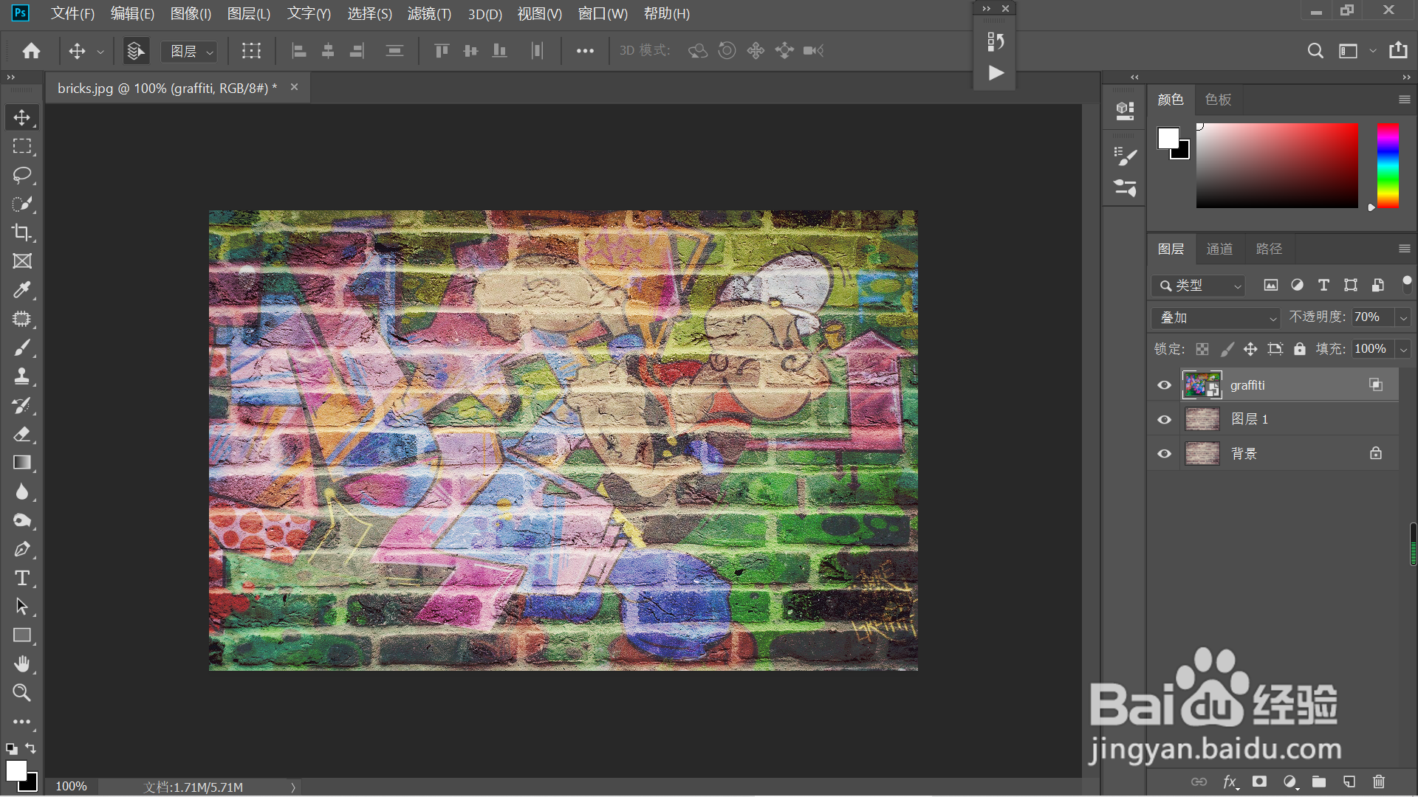Select the Blur tool
Screen dimensions: 1418x797
tap(22, 491)
